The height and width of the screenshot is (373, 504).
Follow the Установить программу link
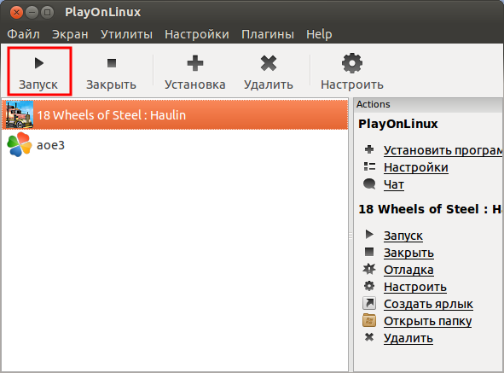click(x=443, y=150)
